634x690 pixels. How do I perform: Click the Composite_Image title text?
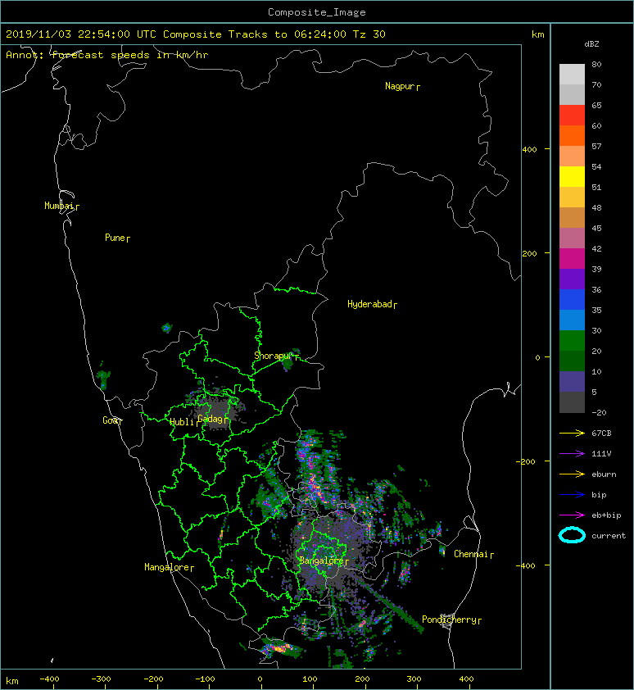pyautogui.click(x=317, y=12)
